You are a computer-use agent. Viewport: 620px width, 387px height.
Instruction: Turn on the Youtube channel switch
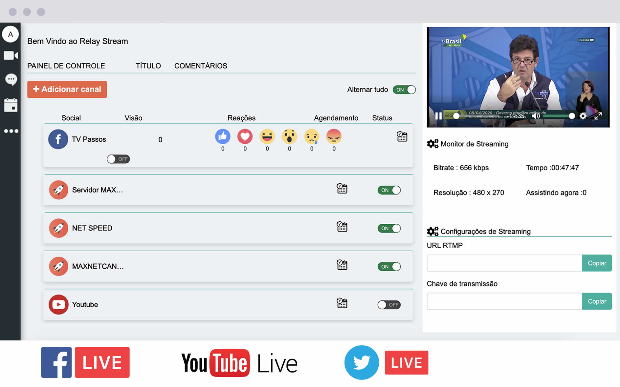click(x=389, y=305)
